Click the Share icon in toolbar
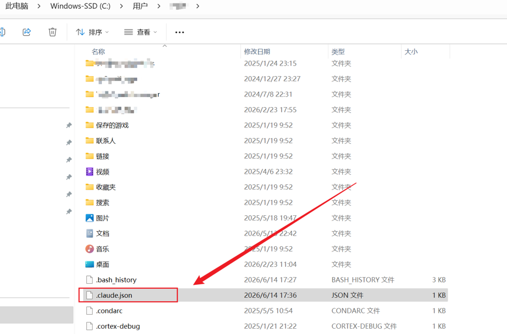Image resolution: width=507 pixels, height=334 pixels. (26, 32)
